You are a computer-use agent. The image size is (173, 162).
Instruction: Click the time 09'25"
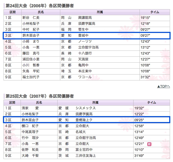point(139,120)
